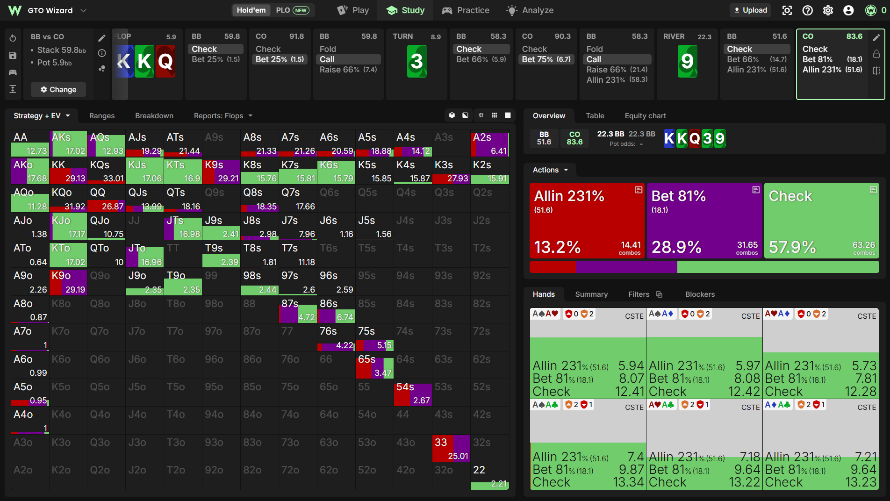
Task: Click the pencil edit icon in CO 83.6 card
Action: [x=876, y=37]
